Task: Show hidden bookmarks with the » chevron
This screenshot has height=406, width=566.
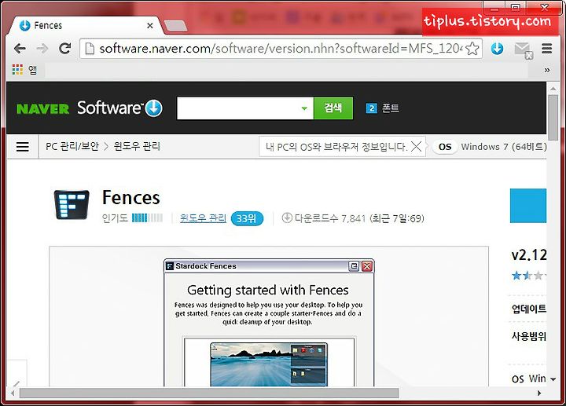Action: [547, 70]
